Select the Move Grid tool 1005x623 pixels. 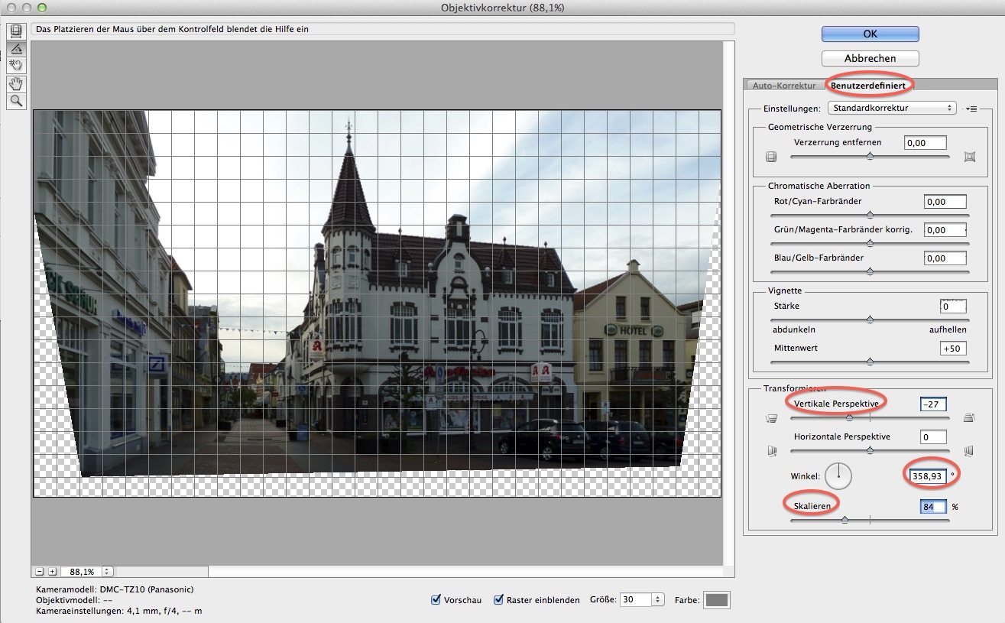click(x=15, y=65)
